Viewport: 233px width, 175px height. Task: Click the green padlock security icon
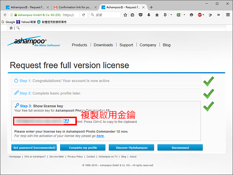pos(16,15)
